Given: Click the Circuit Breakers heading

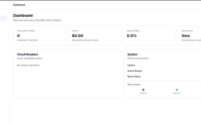Looking at the screenshot, I should point(28,54).
